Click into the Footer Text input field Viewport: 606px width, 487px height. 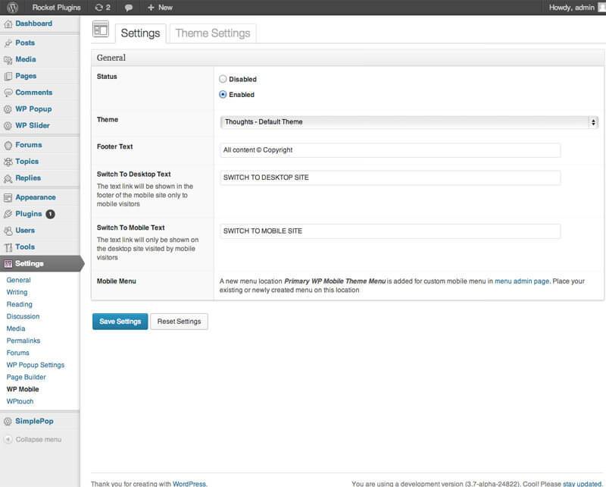(x=390, y=150)
